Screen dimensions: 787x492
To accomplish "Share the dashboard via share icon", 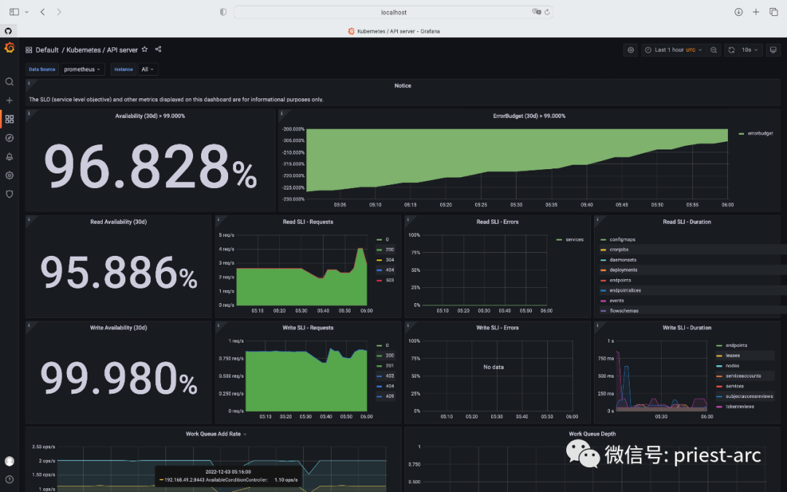I will point(158,50).
